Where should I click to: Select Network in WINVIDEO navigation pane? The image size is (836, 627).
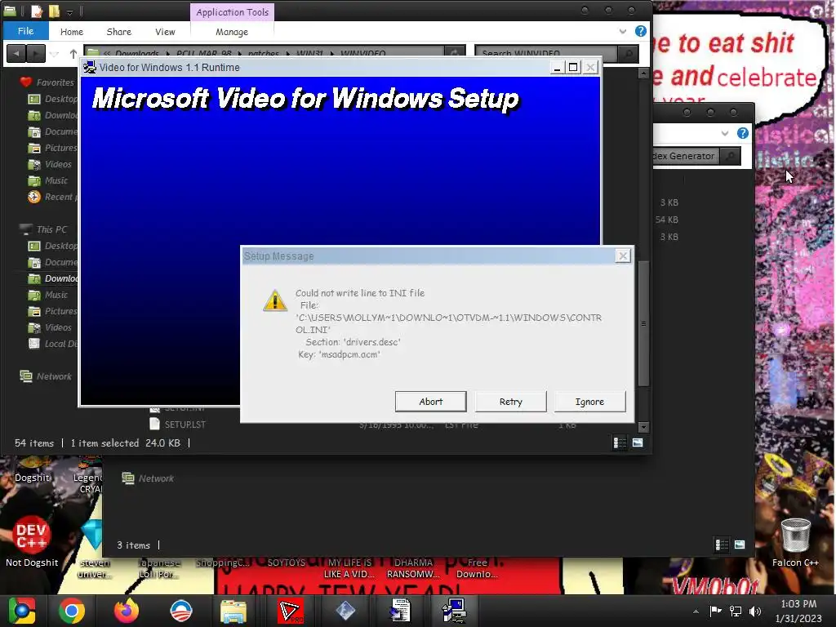[x=46, y=376]
